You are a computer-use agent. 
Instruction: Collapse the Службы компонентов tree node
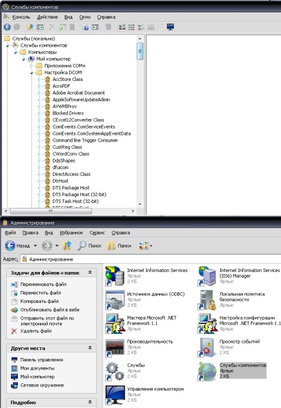pyautogui.click(x=7, y=46)
